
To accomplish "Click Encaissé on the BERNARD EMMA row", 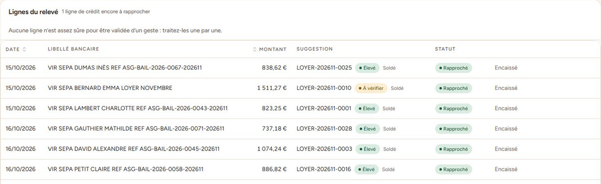I will 506,88.
